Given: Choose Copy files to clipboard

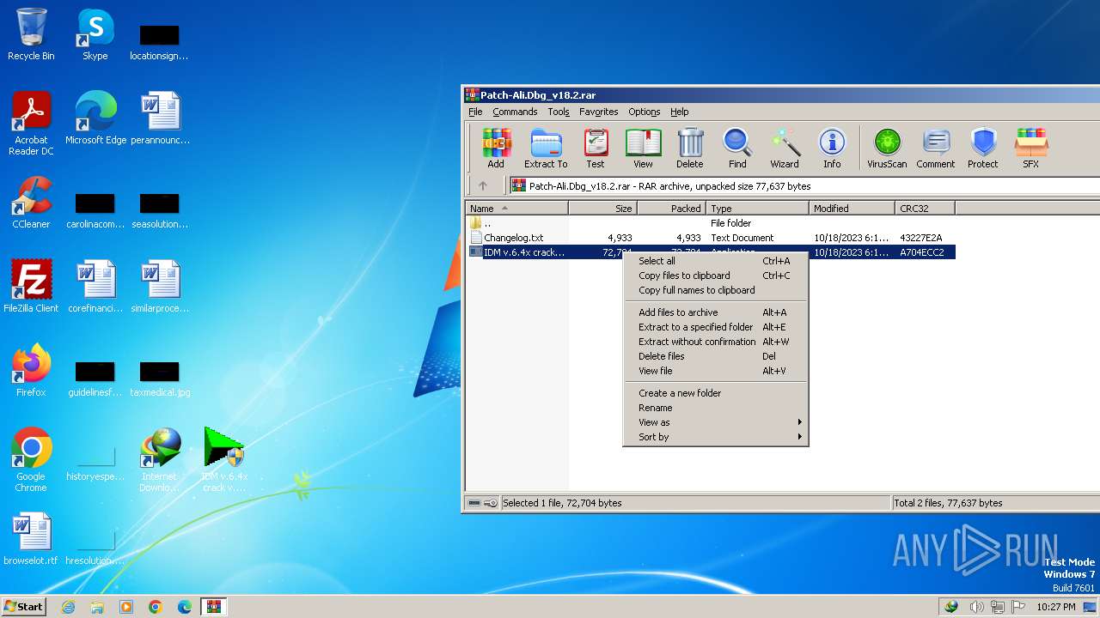Looking at the screenshot, I should pyautogui.click(x=715, y=276).
